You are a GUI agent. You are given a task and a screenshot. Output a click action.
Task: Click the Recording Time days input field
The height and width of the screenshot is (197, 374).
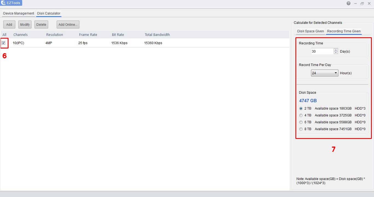pos(322,51)
